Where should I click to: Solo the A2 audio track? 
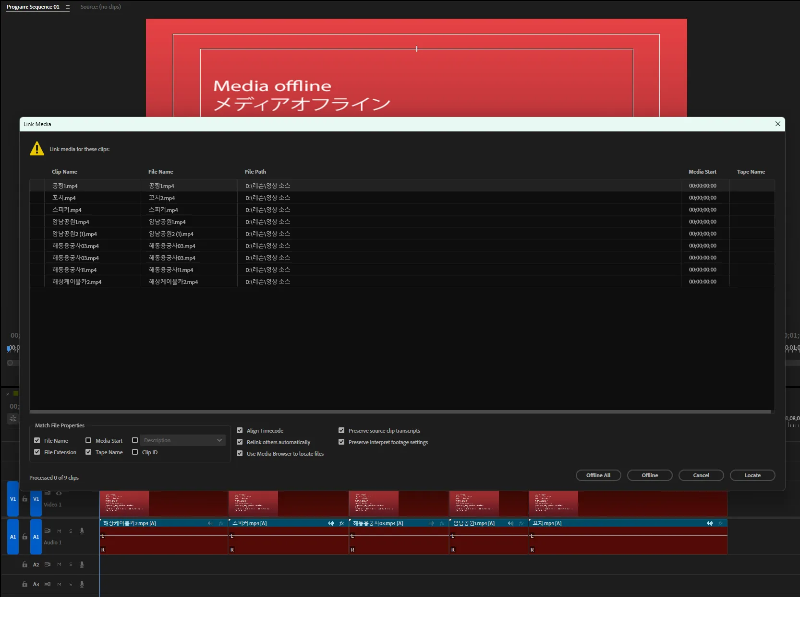71,565
